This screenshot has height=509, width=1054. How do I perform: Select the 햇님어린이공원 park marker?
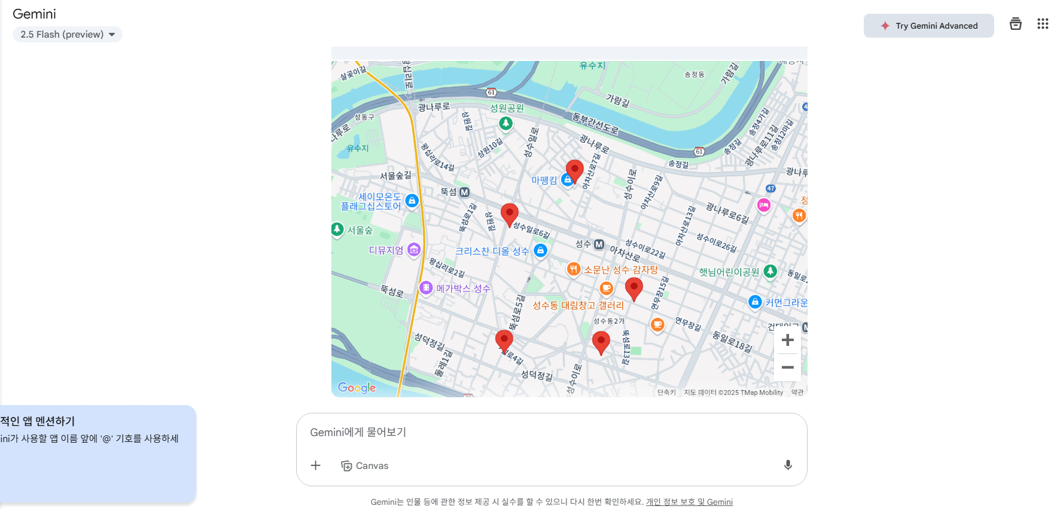770,272
